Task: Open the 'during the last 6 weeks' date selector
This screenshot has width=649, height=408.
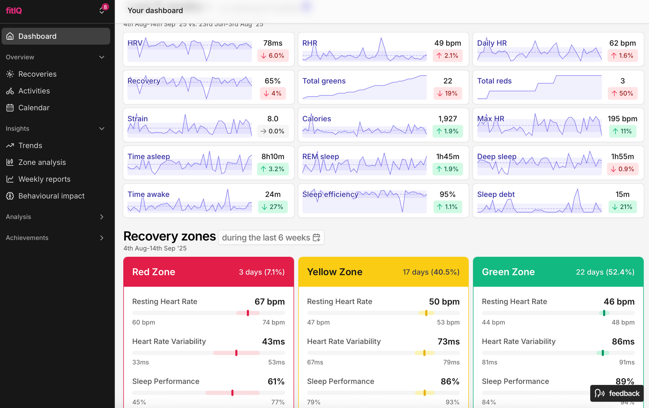Action: pos(271,237)
